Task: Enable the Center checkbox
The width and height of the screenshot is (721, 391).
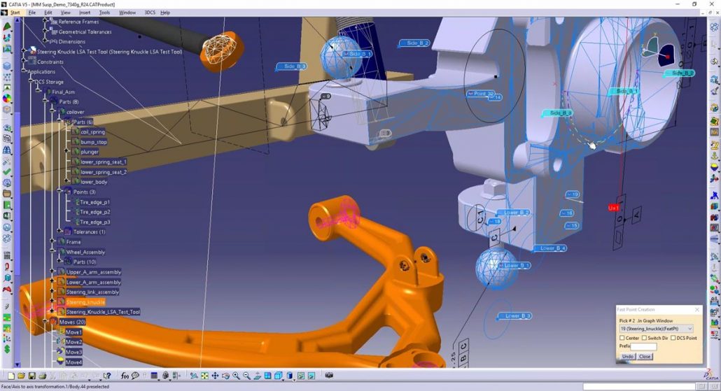Action: click(x=622, y=338)
